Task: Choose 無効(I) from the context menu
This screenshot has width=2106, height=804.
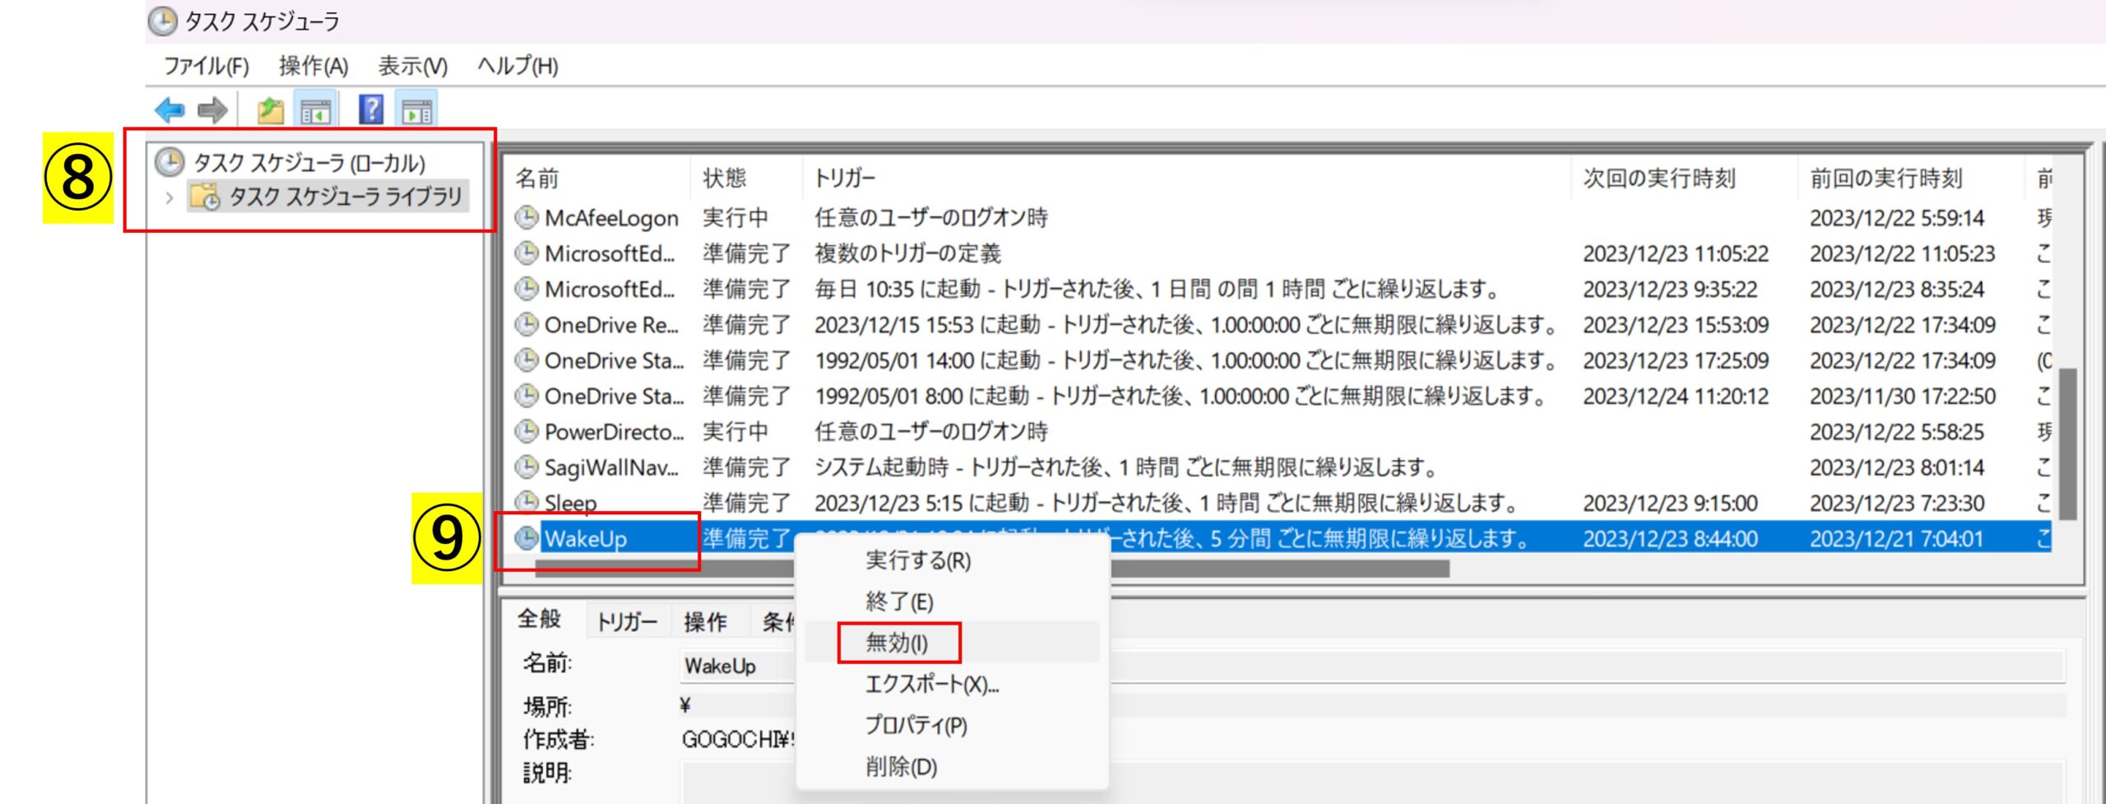Action: click(x=897, y=643)
